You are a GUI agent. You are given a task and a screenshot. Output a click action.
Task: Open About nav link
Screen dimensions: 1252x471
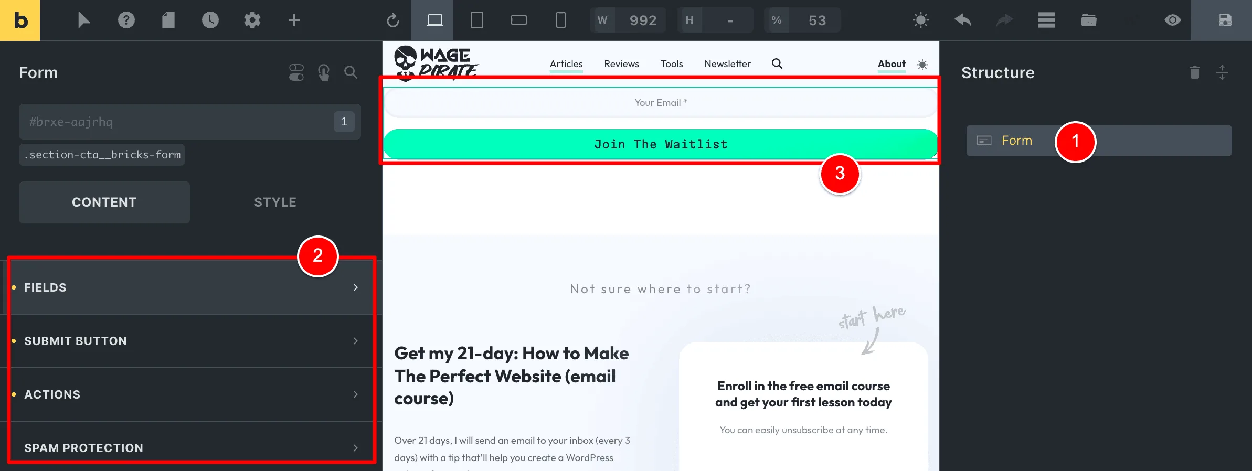pos(892,64)
